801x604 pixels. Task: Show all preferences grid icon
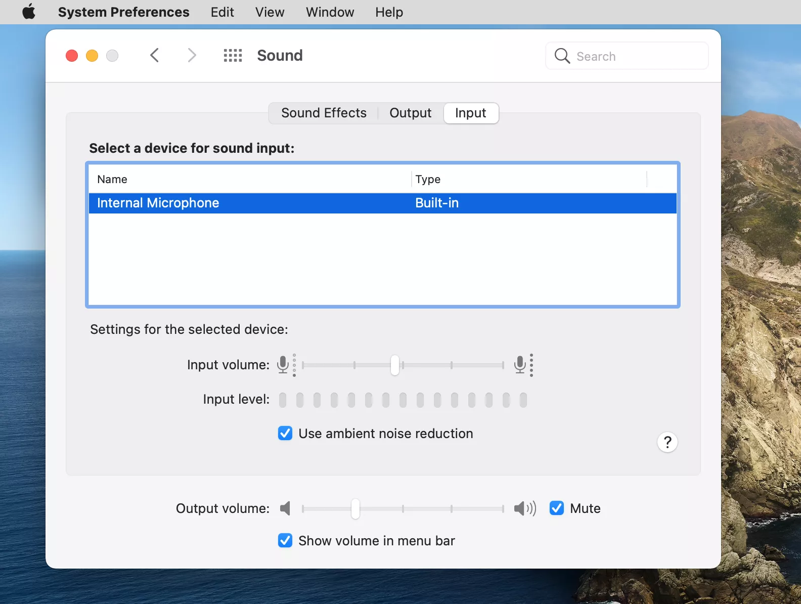click(x=233, y=55)
